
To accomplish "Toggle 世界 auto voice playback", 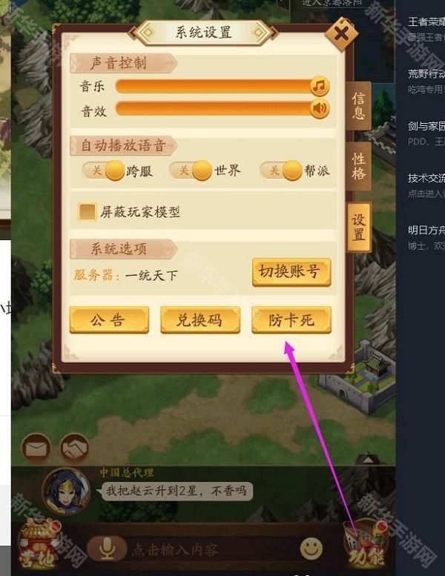I will click(x=191, y=171).
